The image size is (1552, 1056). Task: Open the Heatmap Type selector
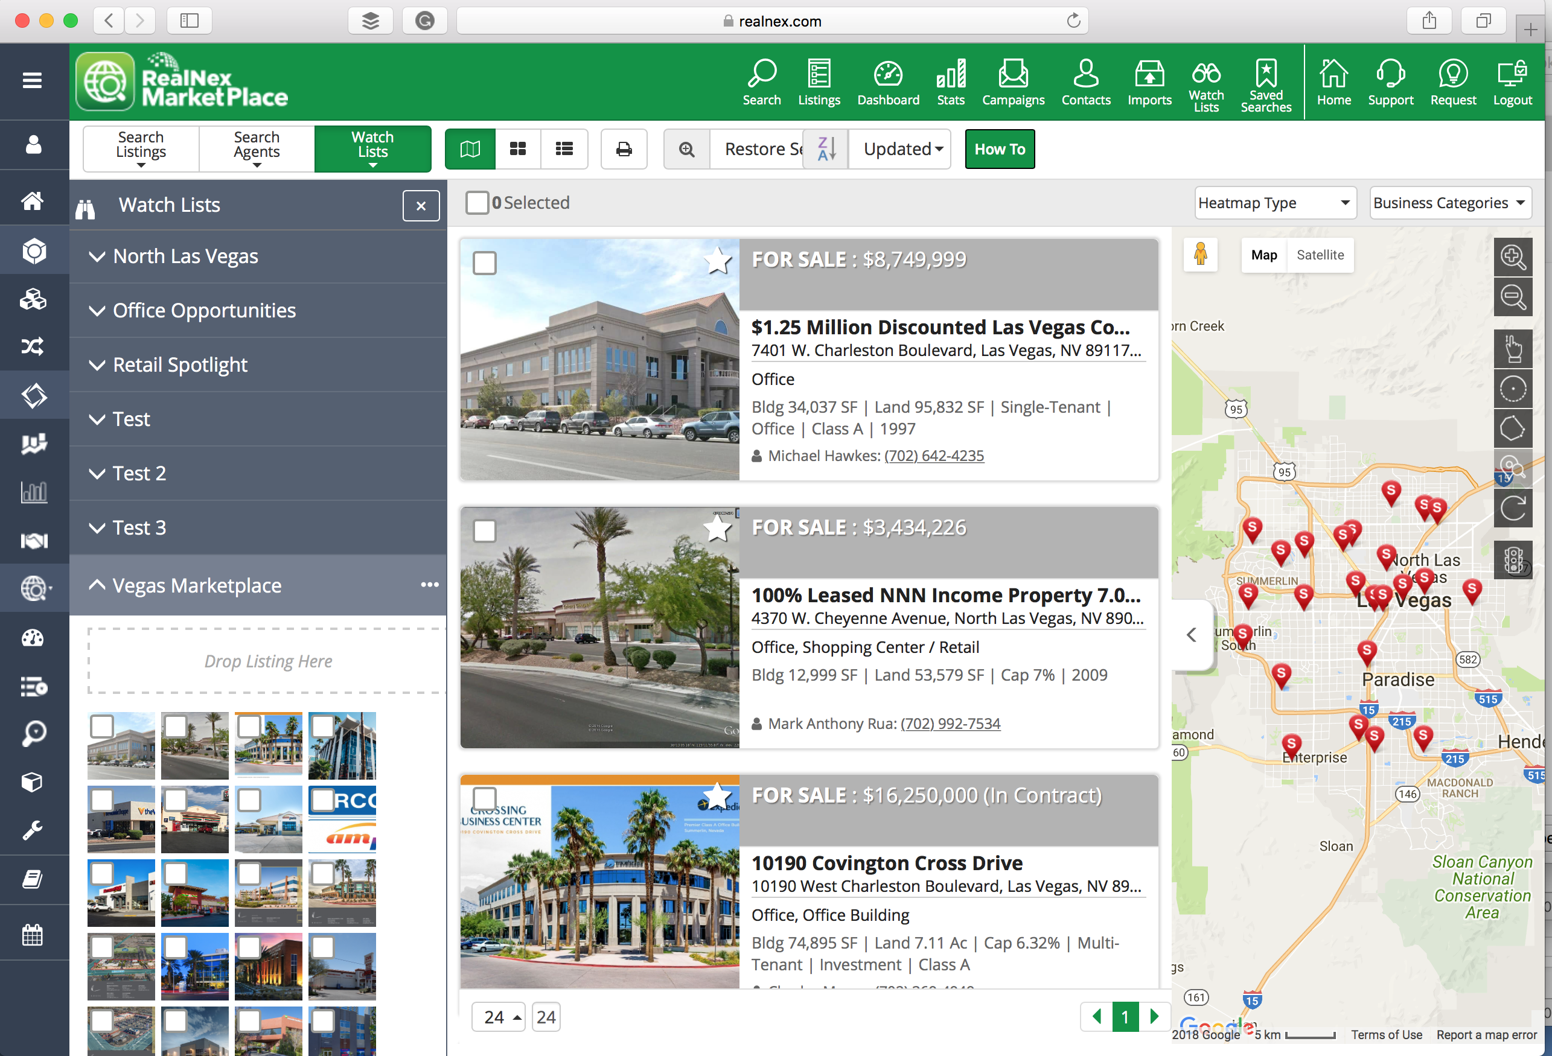point(1274,202)
